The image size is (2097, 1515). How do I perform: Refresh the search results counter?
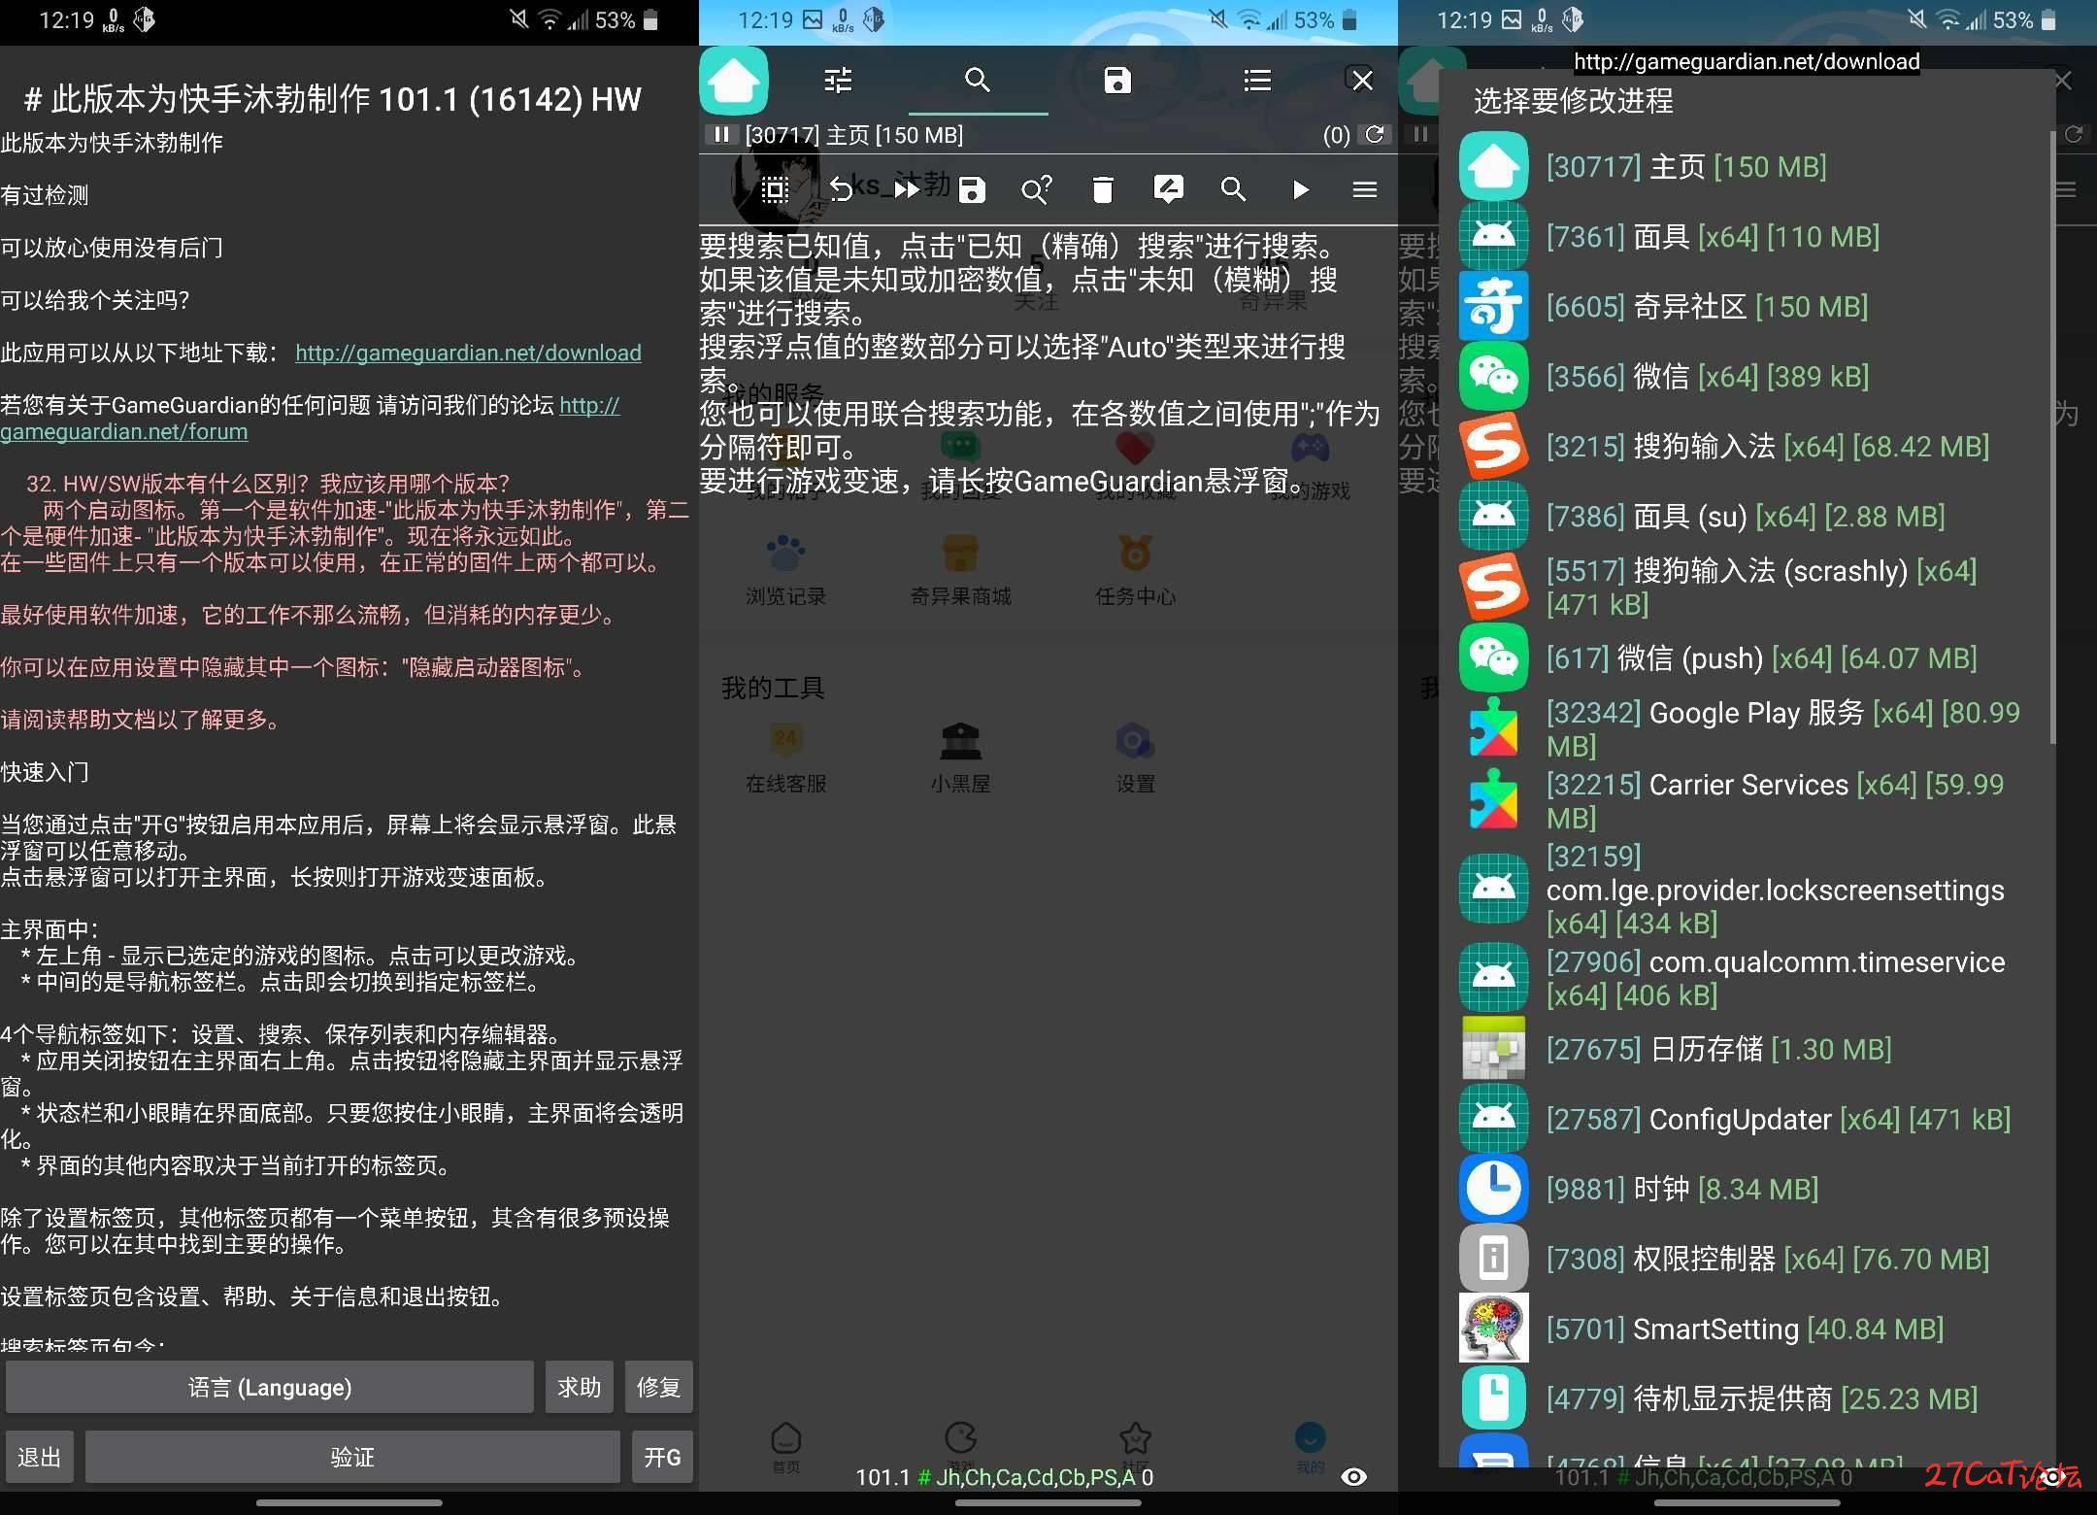coord(1375,134)
